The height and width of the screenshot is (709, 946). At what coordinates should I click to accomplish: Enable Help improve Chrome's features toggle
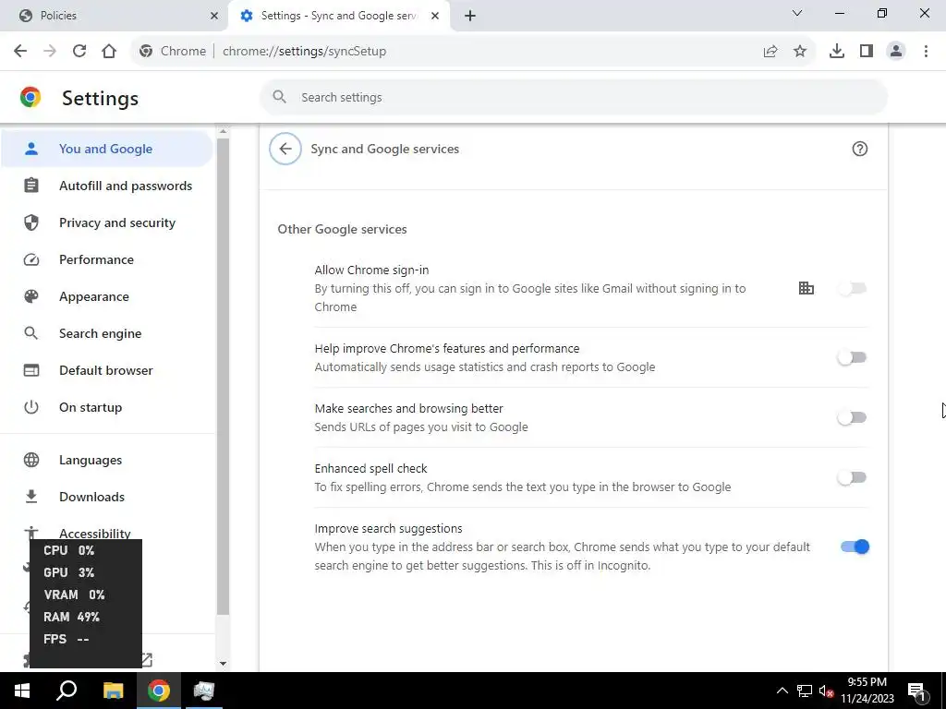(852, 357)
